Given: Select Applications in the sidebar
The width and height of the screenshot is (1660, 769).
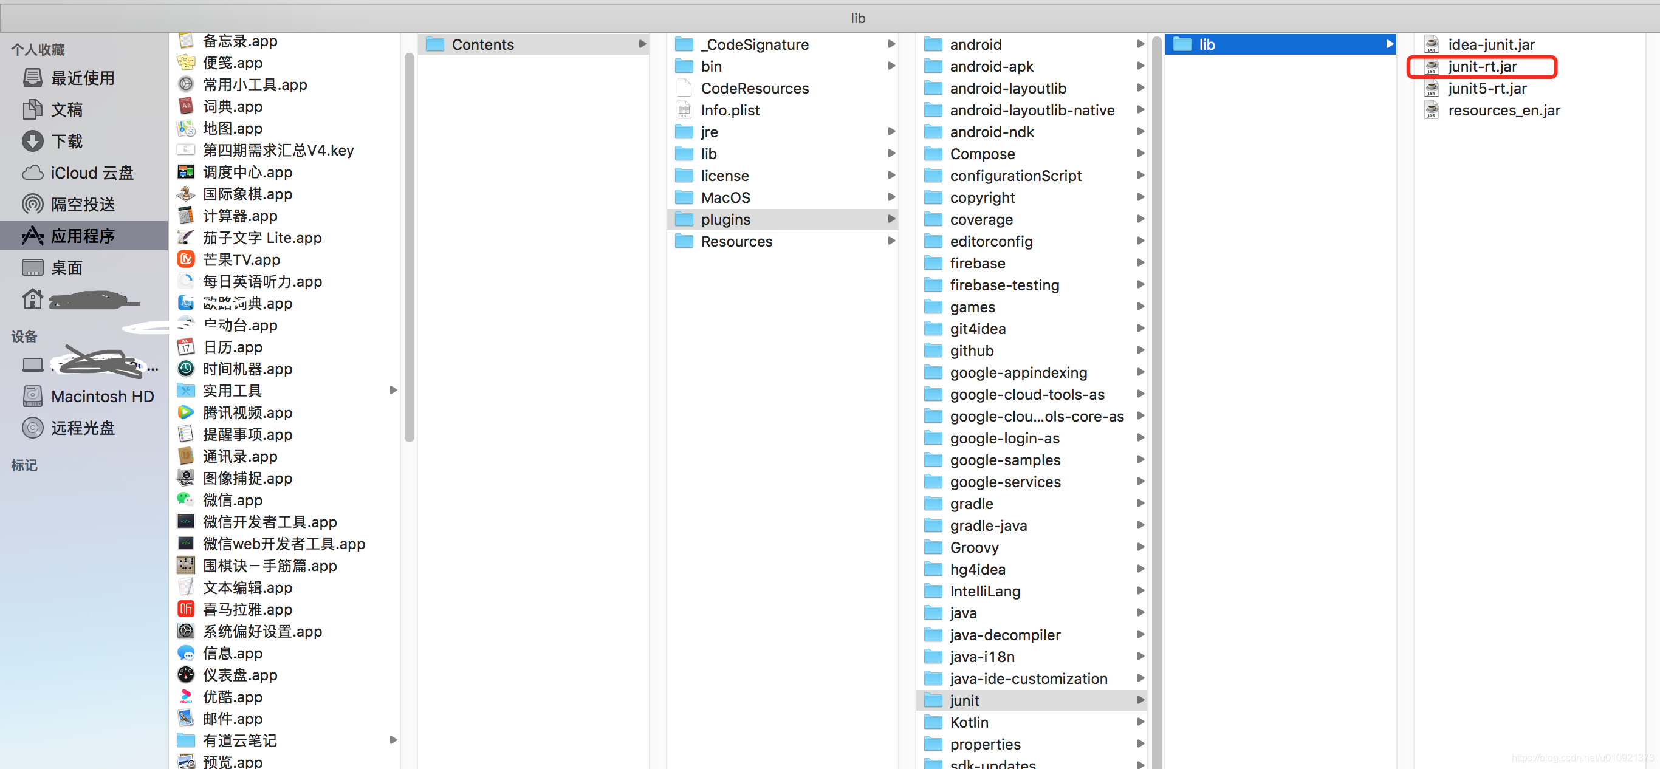Looking at the screenshot, I should 83,236.
